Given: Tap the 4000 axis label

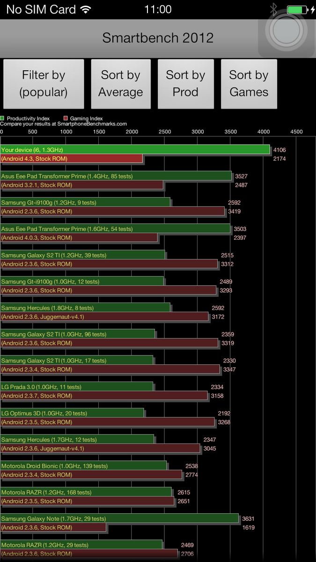Looking at the screenshot, I should point(264,132).
